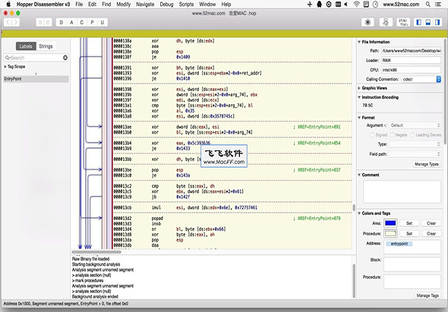Switch to the Strings tab

[46, 46]
